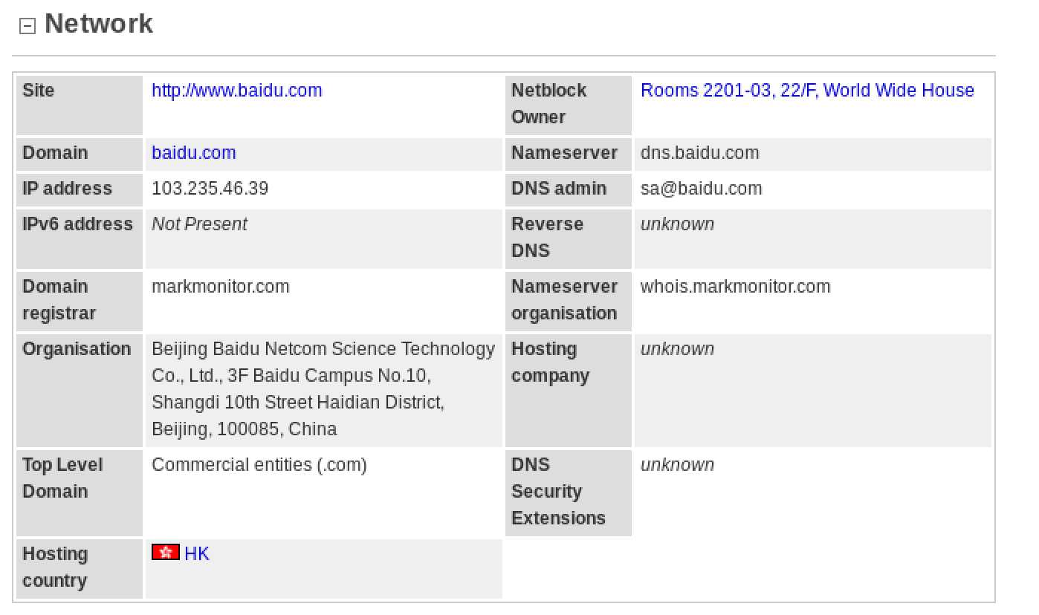Click the IP address value 103.235.46.39
The width and height of the screenshot is (1039, 615).
tap(210, 189)
